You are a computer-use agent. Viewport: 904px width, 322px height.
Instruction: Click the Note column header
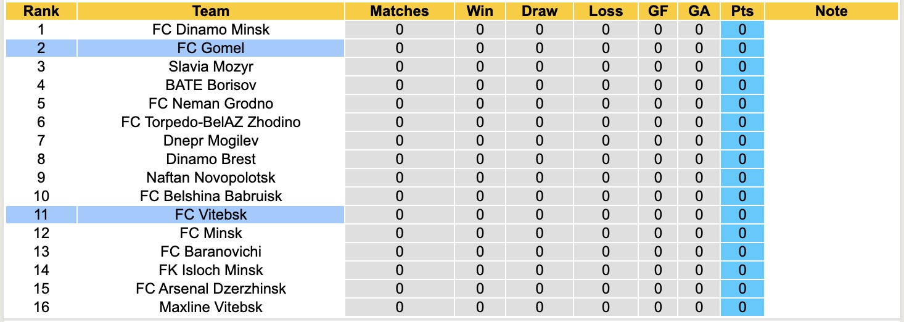point(831,11)
